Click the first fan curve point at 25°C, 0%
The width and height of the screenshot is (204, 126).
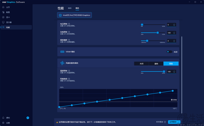tap(59, 107)
